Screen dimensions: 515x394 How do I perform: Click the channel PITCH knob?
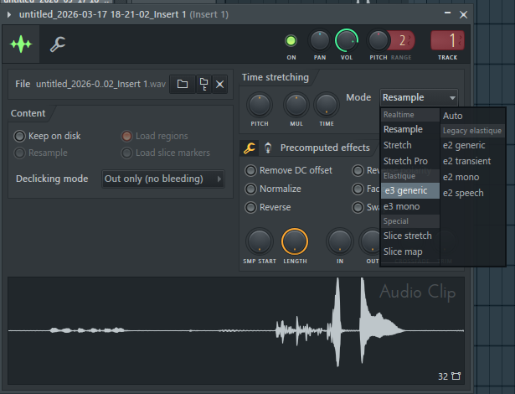point(378,41)
